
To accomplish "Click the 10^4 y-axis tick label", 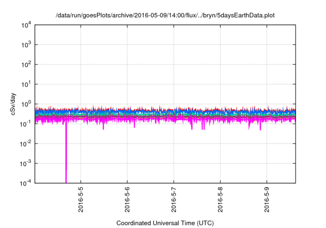I will pos(26,25).
